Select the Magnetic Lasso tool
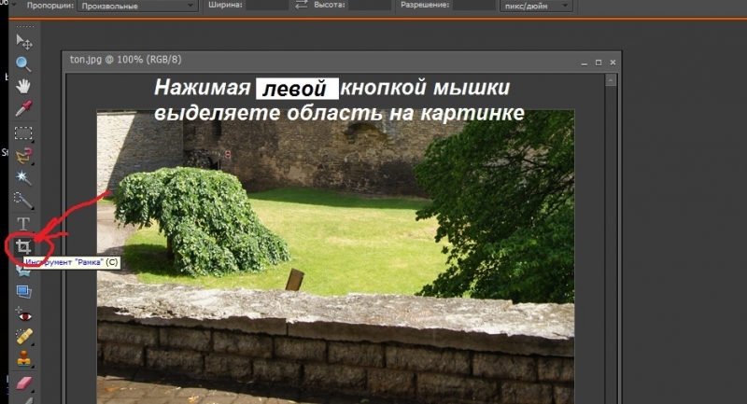 24,155
